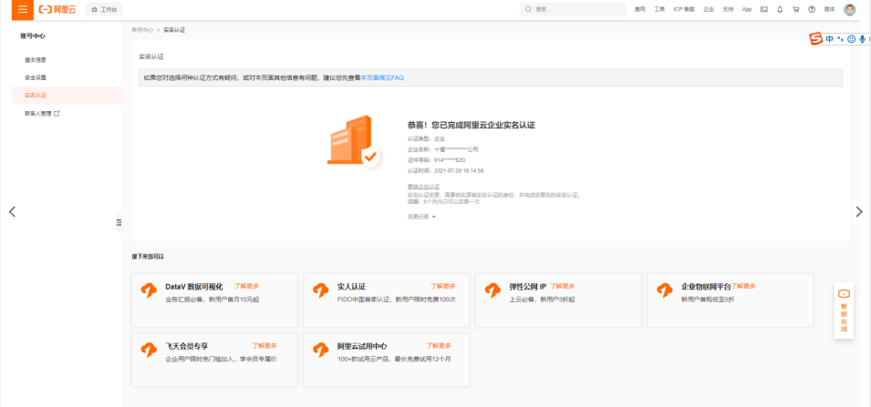Select 安全设置 in the sidebar
The width and height of the screenshot is (871, 407).
36,77
